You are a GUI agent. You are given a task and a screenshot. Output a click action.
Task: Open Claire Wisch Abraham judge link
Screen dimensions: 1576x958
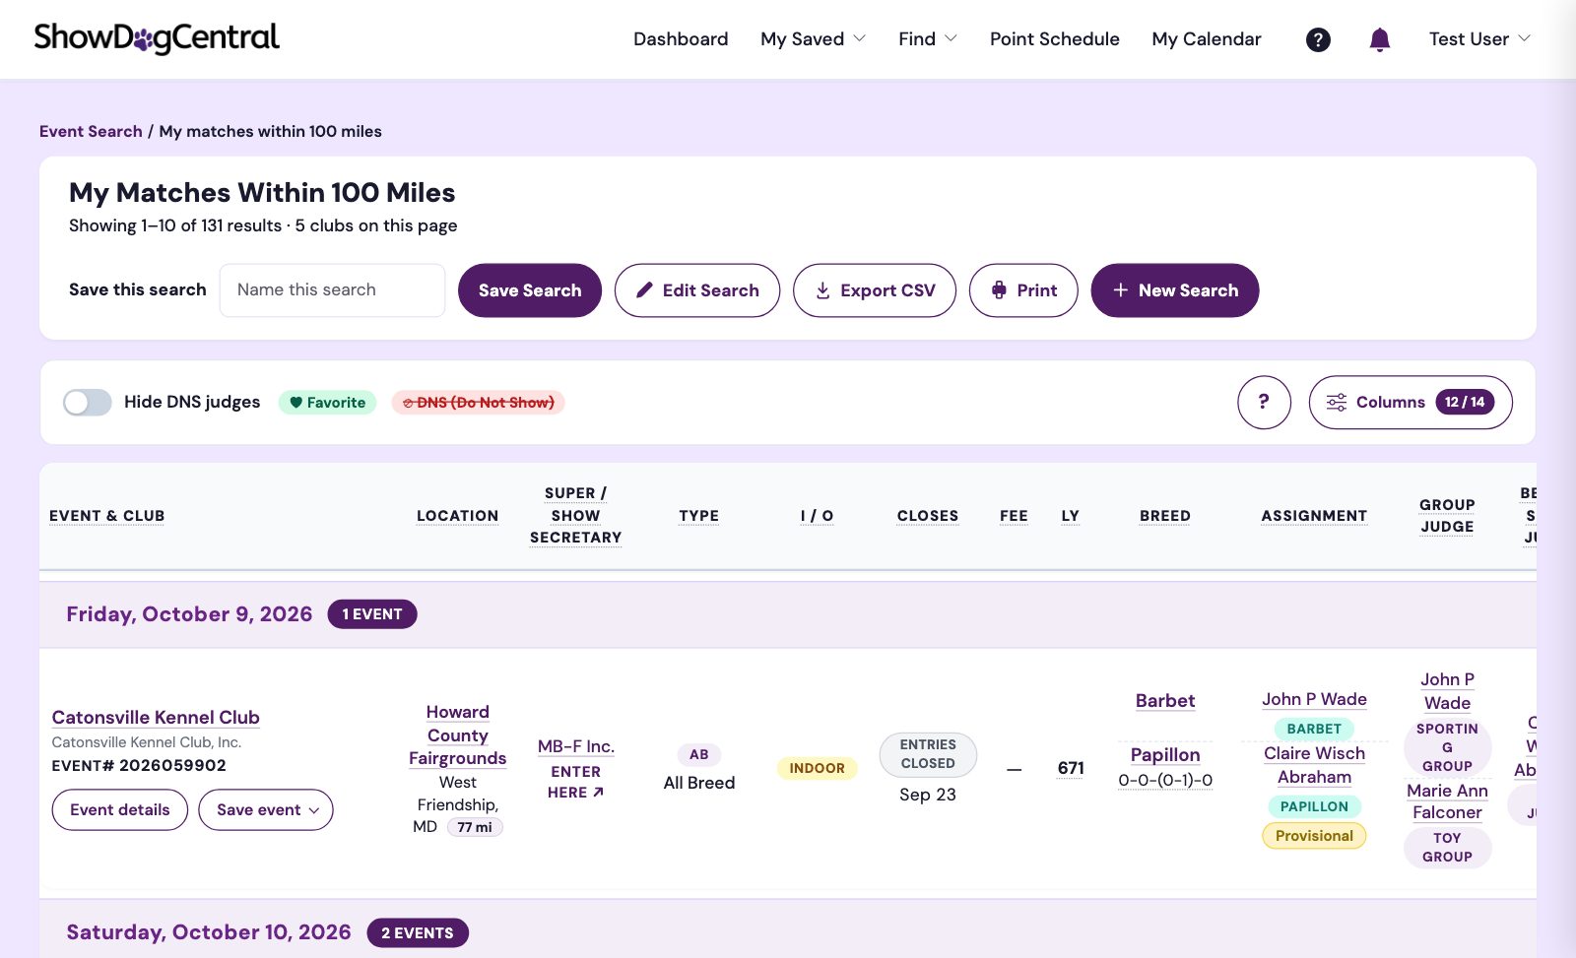click(x=1314, y=765)
